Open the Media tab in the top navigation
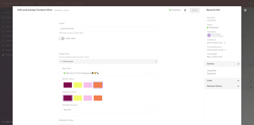The height and width of the screenshot is (125, 254). coord(43,4)
